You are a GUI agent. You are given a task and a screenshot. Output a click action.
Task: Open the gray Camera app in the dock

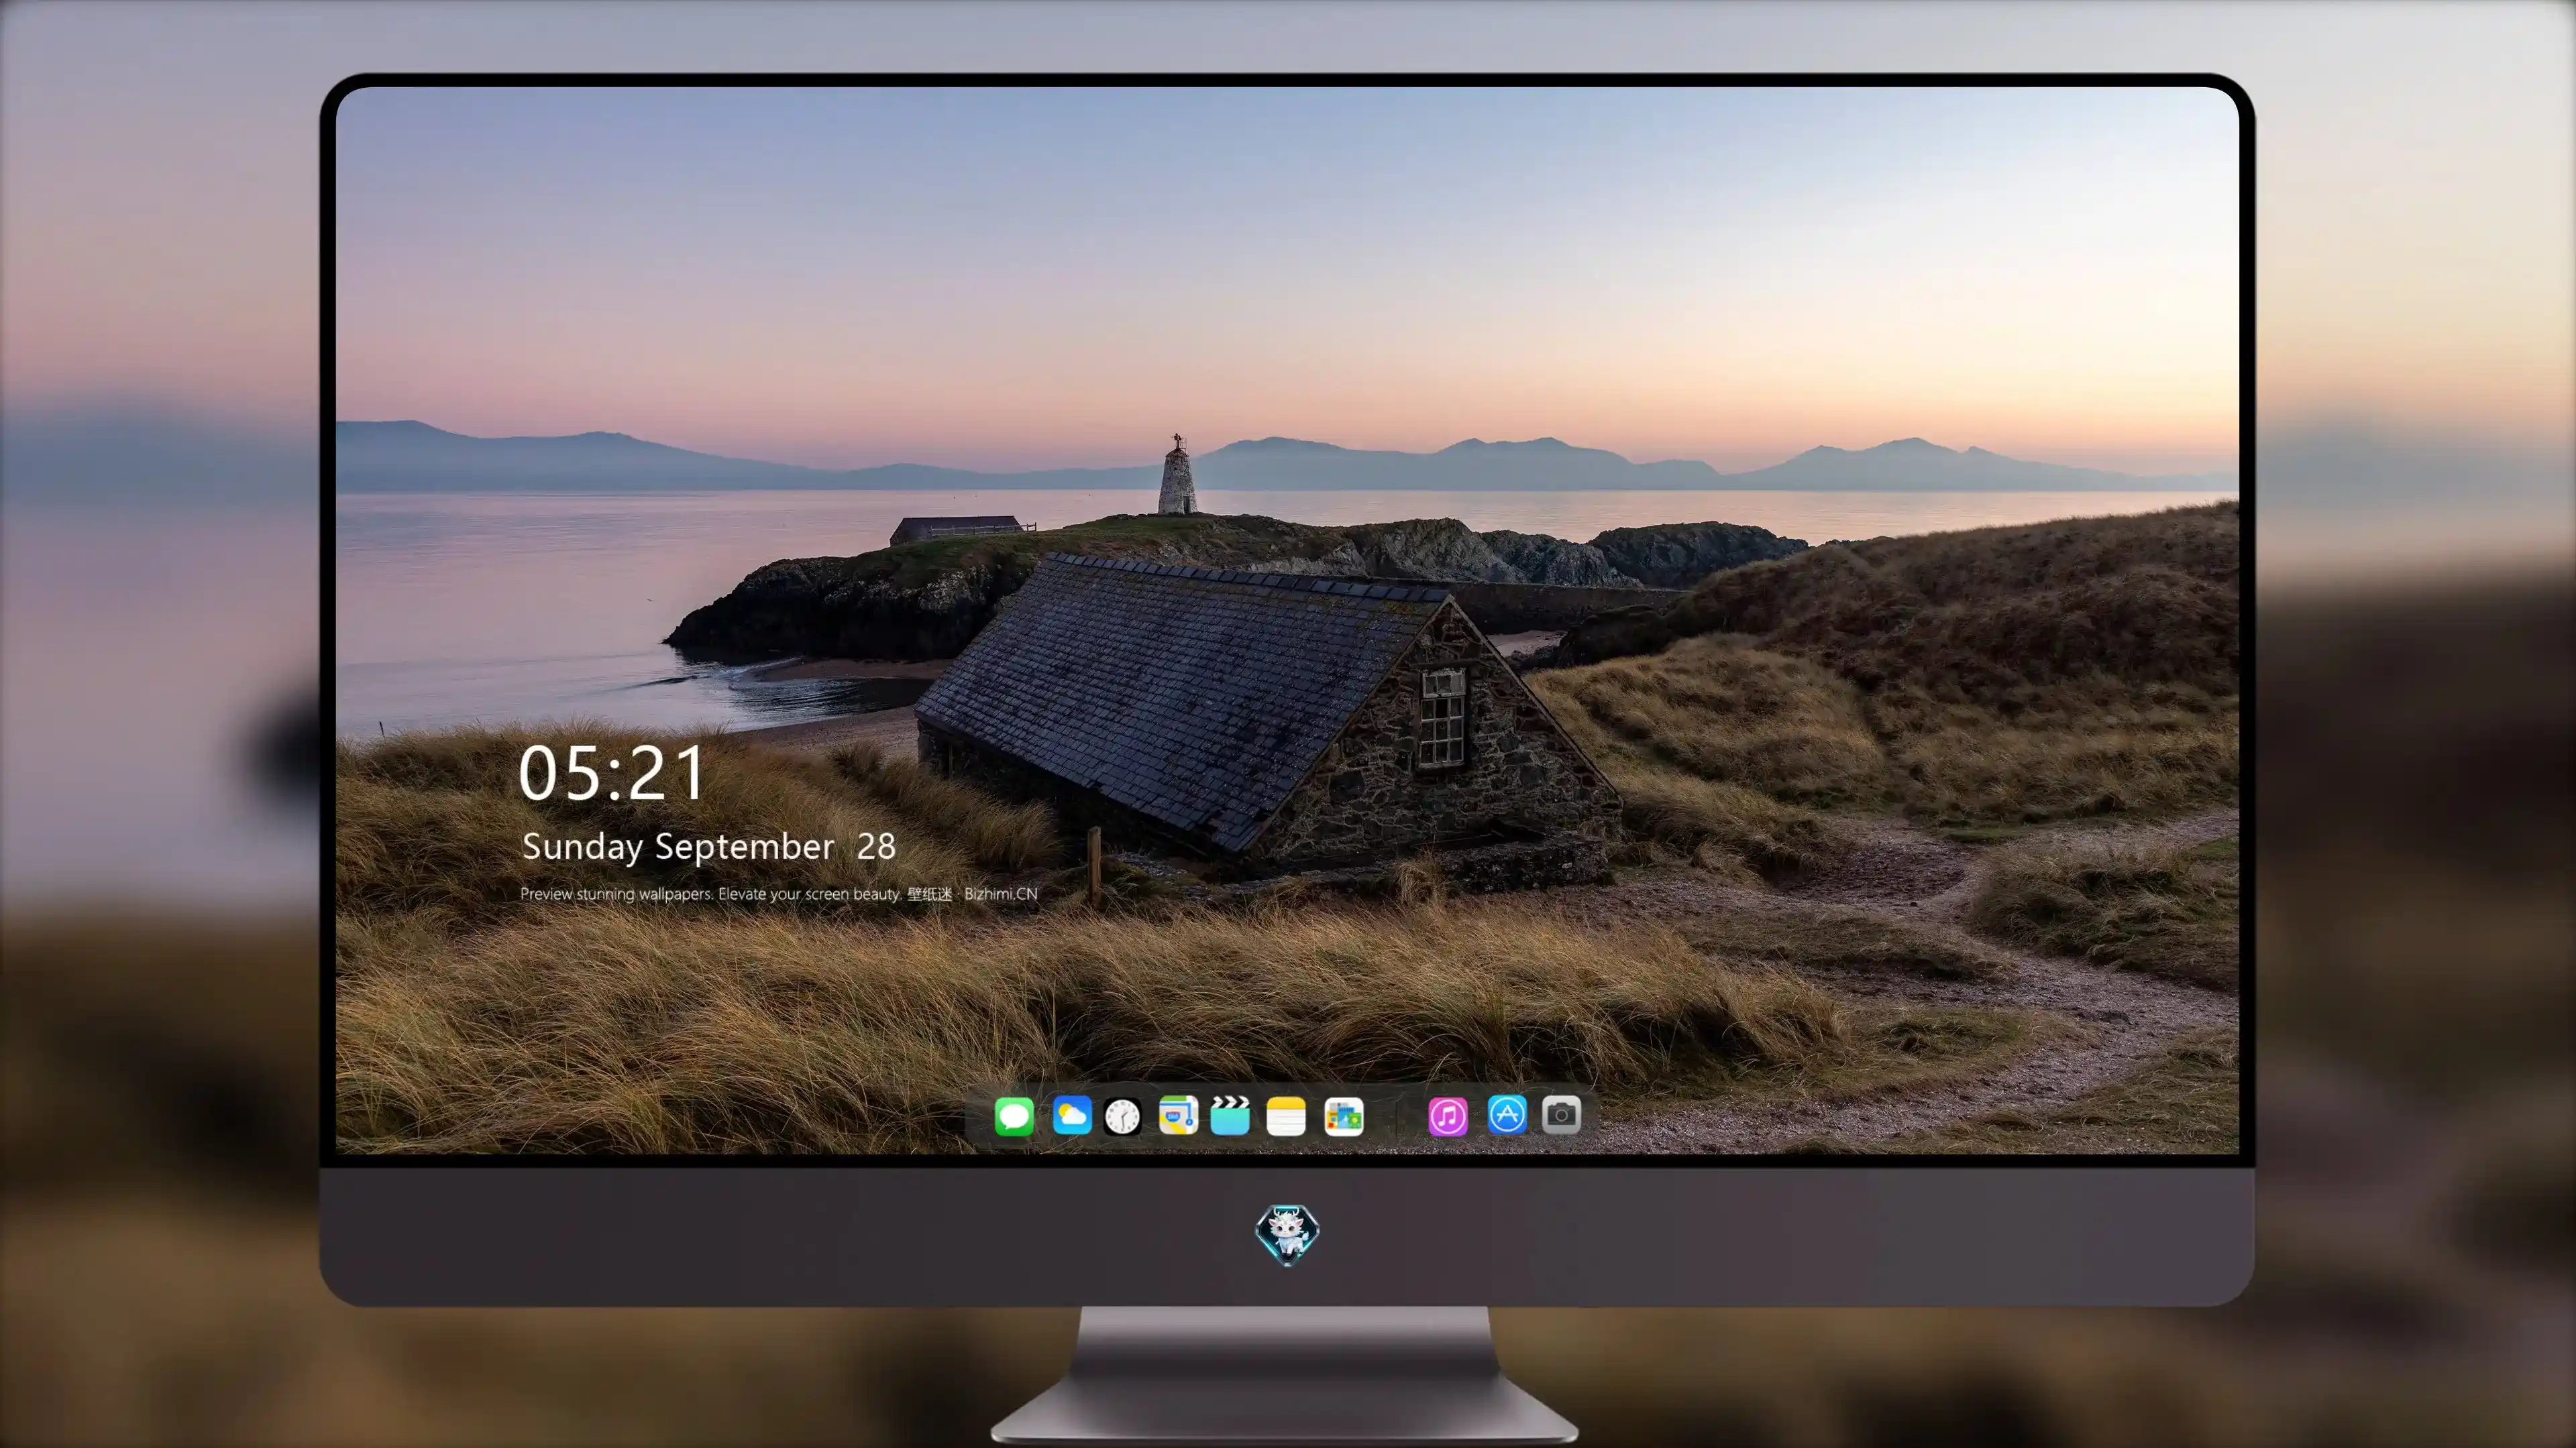(1561, 1114)
